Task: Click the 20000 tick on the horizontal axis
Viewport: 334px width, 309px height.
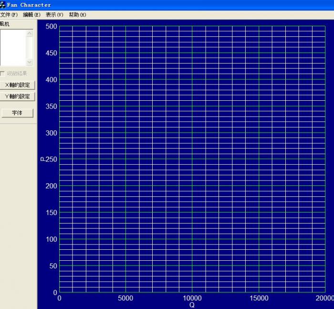Action: [x=324, y=298]
